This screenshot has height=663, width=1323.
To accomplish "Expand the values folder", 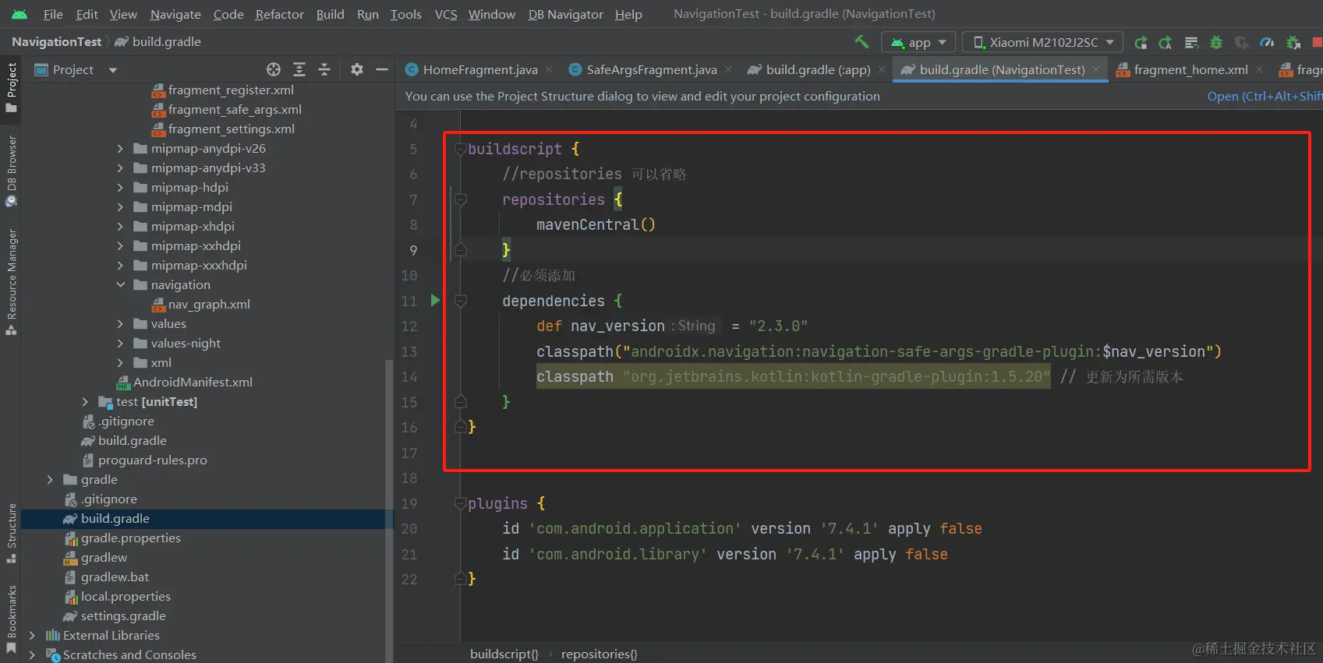I will (x=120, y=323).
